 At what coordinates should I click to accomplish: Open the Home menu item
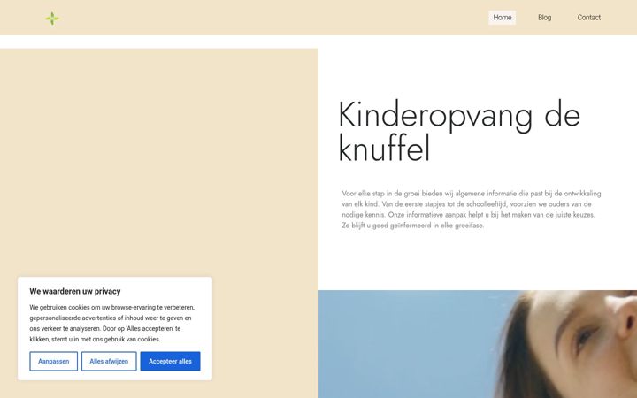point(503,18)
